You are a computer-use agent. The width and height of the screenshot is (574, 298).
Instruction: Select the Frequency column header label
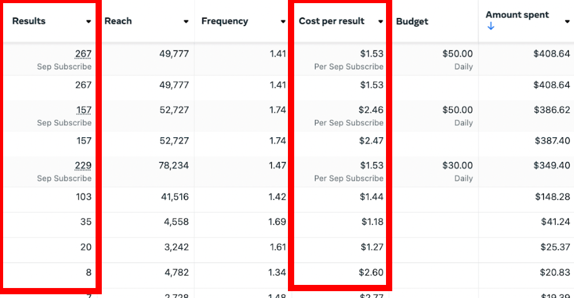[225, 21]
